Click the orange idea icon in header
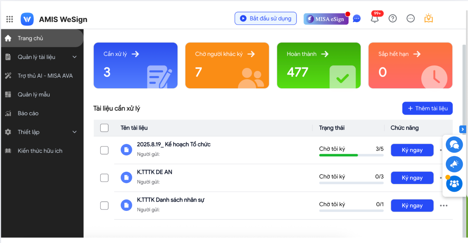468x243 pixels. pos(429,19)
